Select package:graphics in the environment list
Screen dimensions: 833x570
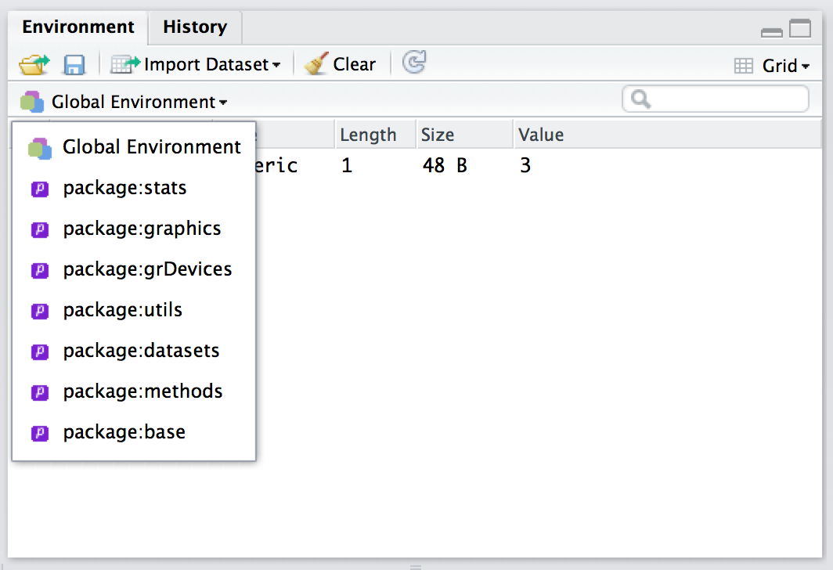142,229
